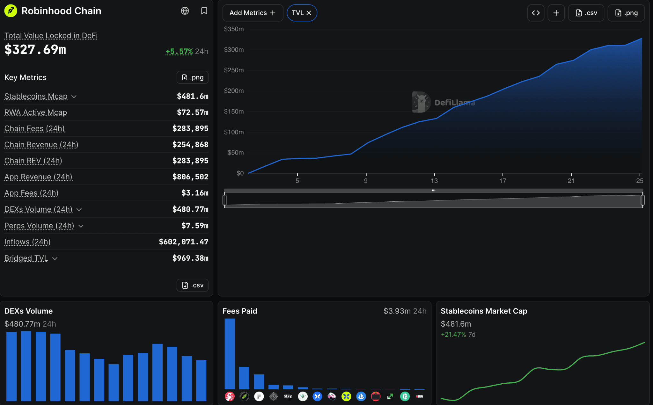Click the $7.59m Perps Volume value
This screenshot has height=405, width=653.
(195, 226)
